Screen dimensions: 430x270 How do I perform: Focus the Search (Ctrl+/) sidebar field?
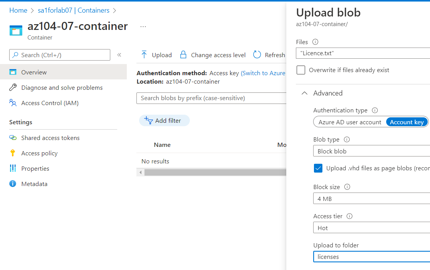click(60, 55)
